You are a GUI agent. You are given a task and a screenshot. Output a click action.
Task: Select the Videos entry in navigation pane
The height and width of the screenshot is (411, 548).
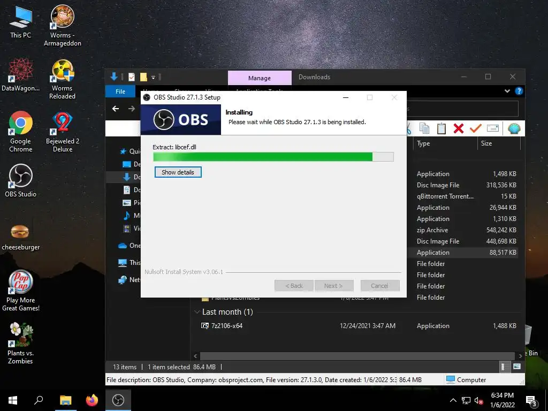click(132, 229)
